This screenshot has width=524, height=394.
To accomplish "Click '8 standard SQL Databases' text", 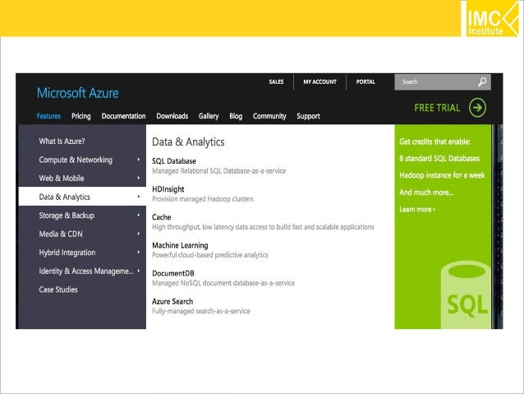I will (x=439, y=159).
